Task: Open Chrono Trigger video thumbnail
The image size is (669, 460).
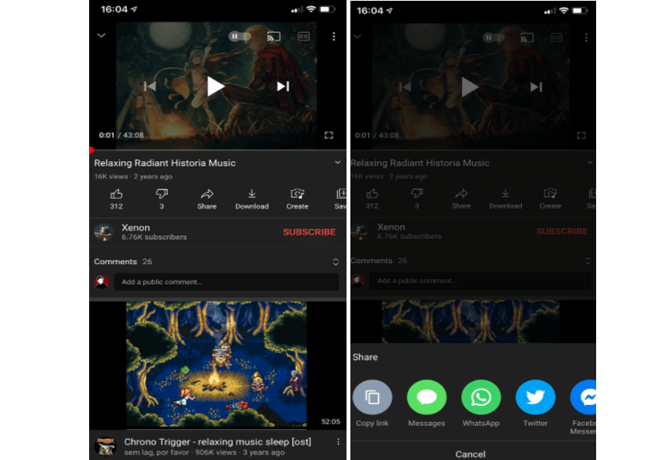Action: [216, 365]
